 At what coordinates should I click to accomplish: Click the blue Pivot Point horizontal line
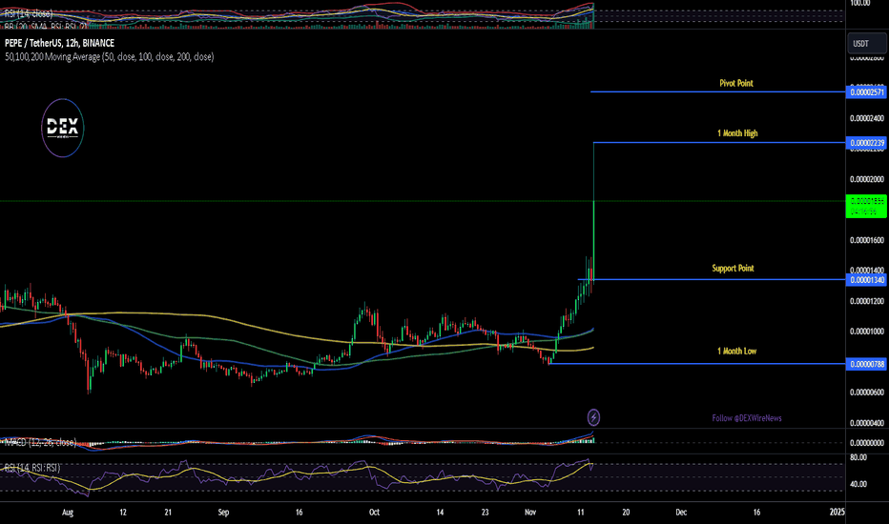pos(717,91)
